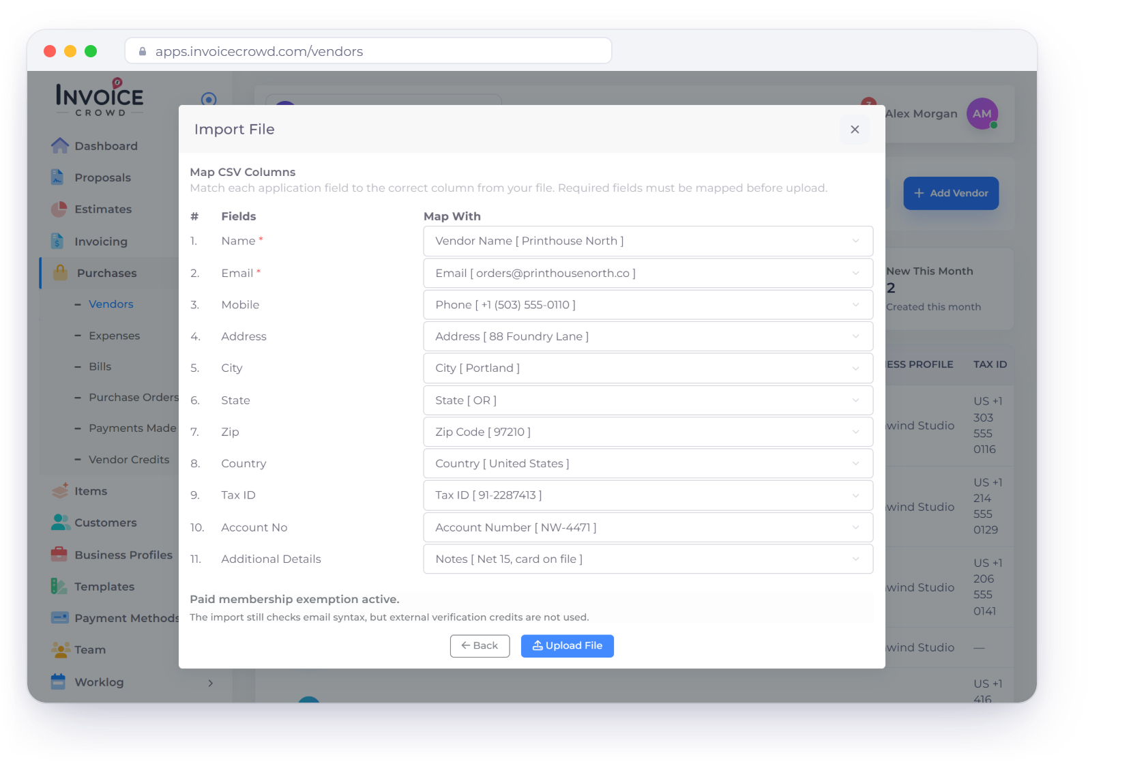Open the Account Number mapping dropdown

pos(648,527)
